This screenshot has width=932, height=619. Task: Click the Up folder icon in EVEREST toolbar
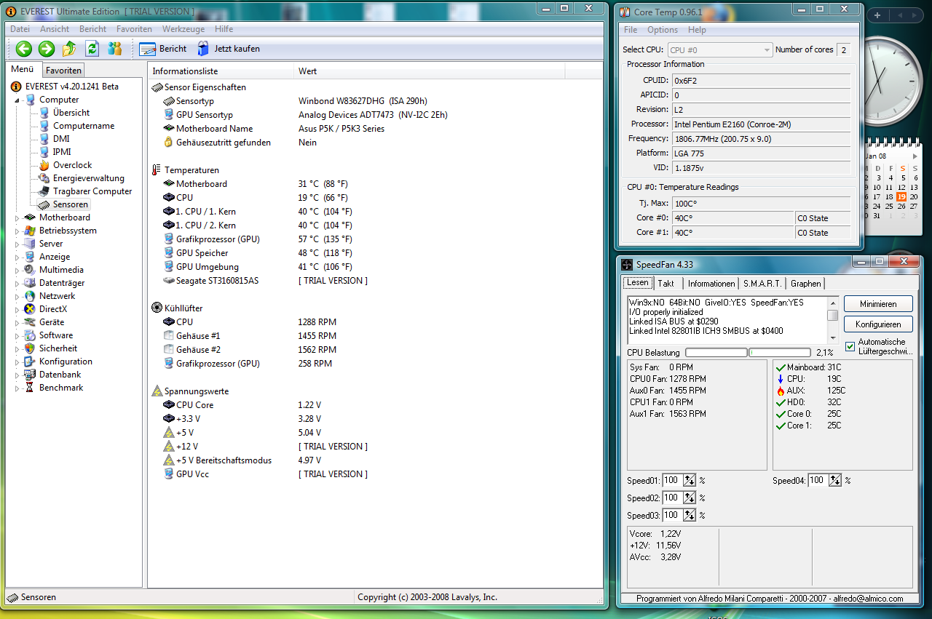69,49
